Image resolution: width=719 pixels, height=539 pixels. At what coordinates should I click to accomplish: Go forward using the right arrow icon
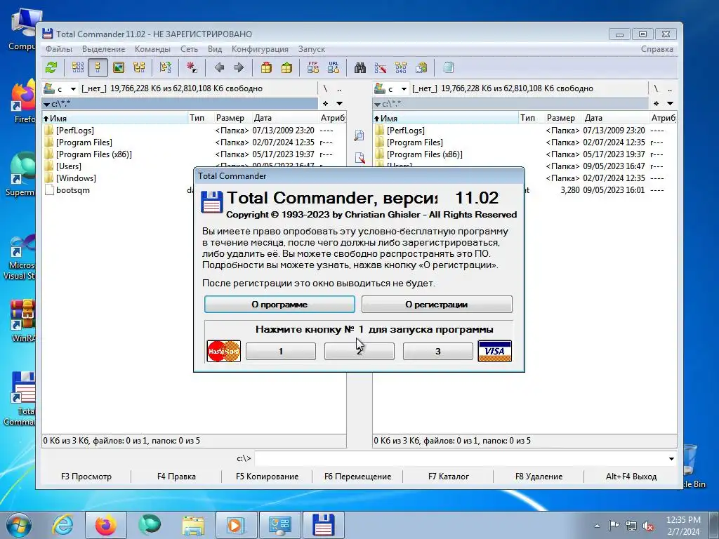pos(239,68)
